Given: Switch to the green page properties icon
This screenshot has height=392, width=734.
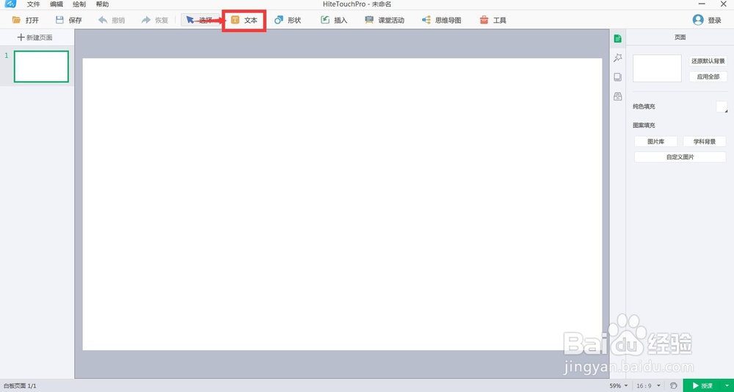Looking at the screenshot, I should pos(618,38).
